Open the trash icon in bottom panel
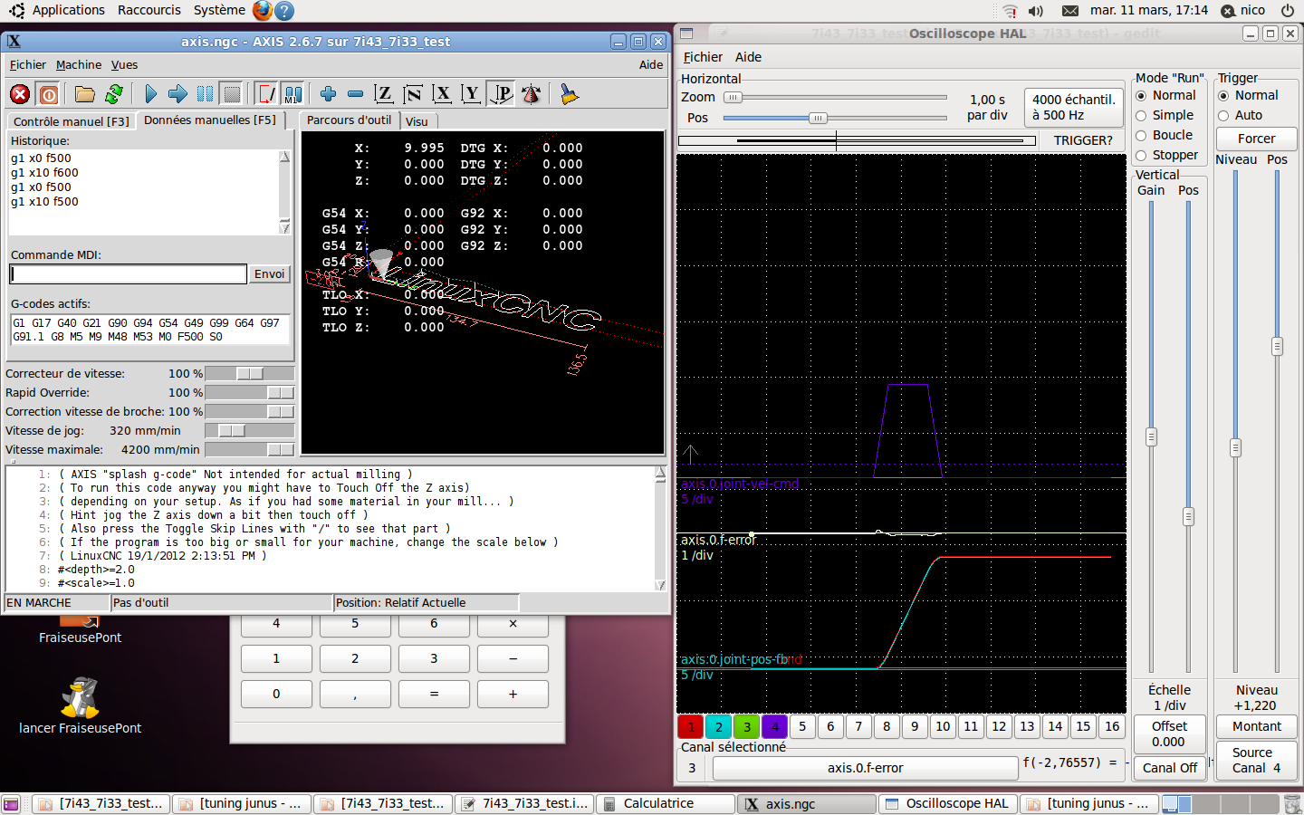Image resolution: width=1304 pixels, height=815 pixels. click(1292, 804)
